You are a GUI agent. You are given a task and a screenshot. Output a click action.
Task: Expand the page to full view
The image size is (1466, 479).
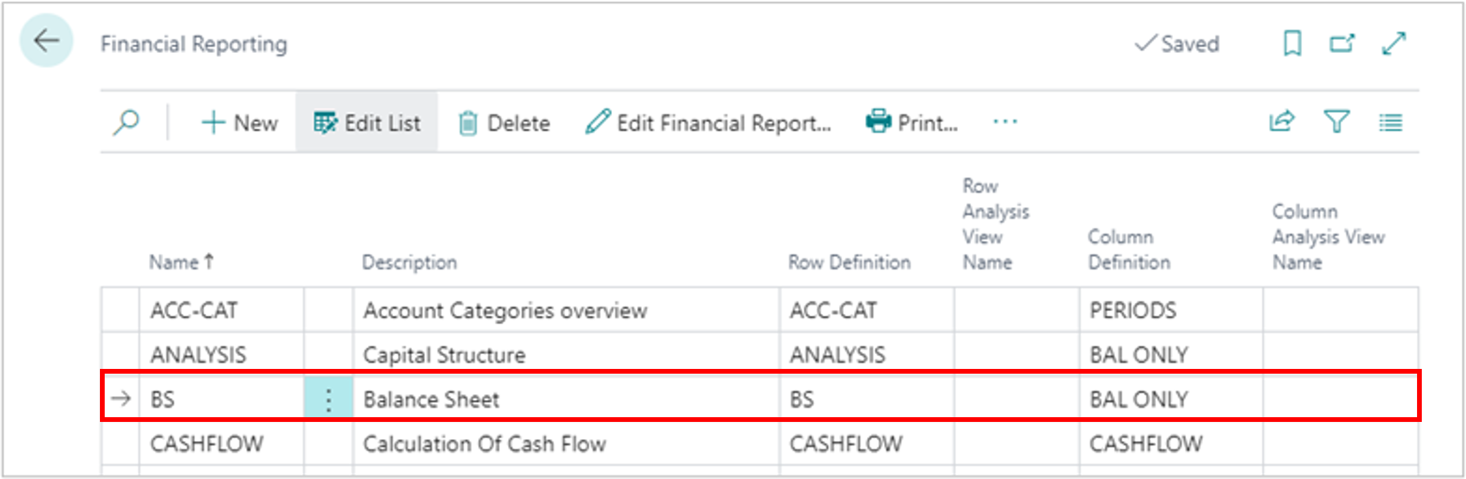[1394, 44]
